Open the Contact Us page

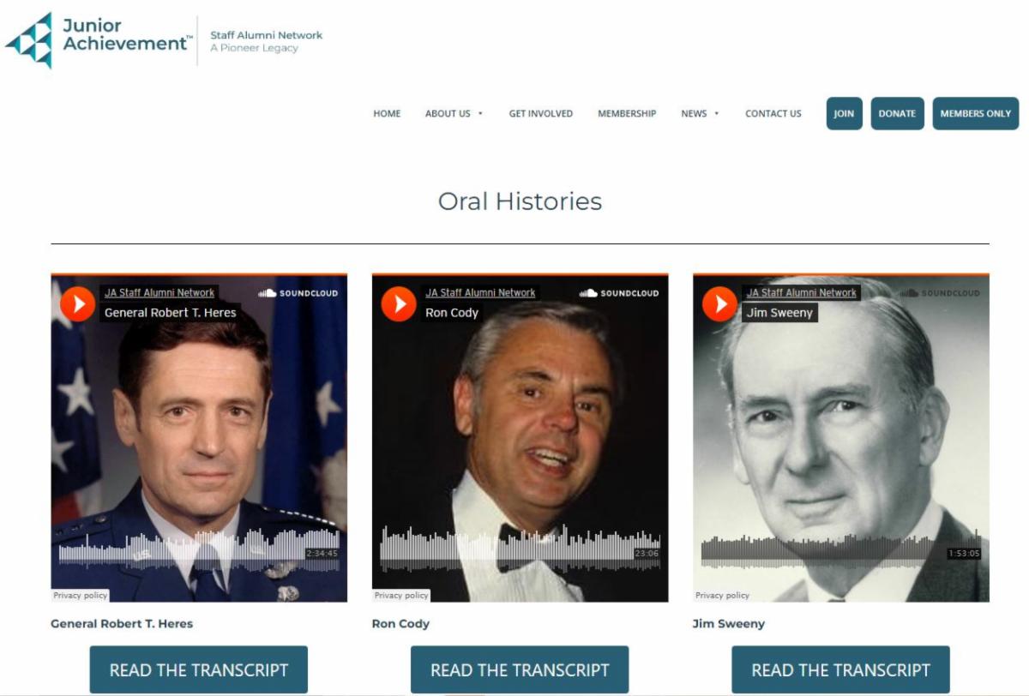click(x=773, y=113)
